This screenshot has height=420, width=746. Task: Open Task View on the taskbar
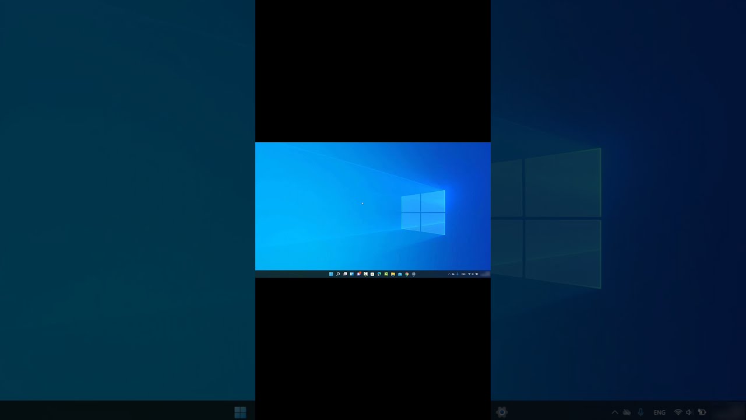coord(345,274)
